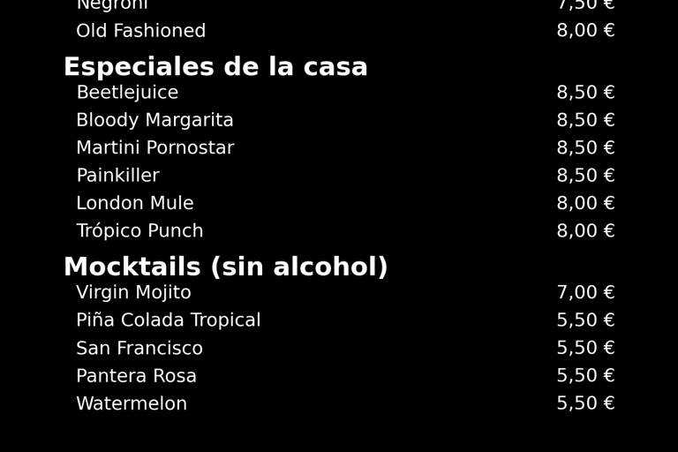Viewport: 678px width, 452px height.
Task: Select the Beetlejuice cocktail
Action: [x=127, y=93]
